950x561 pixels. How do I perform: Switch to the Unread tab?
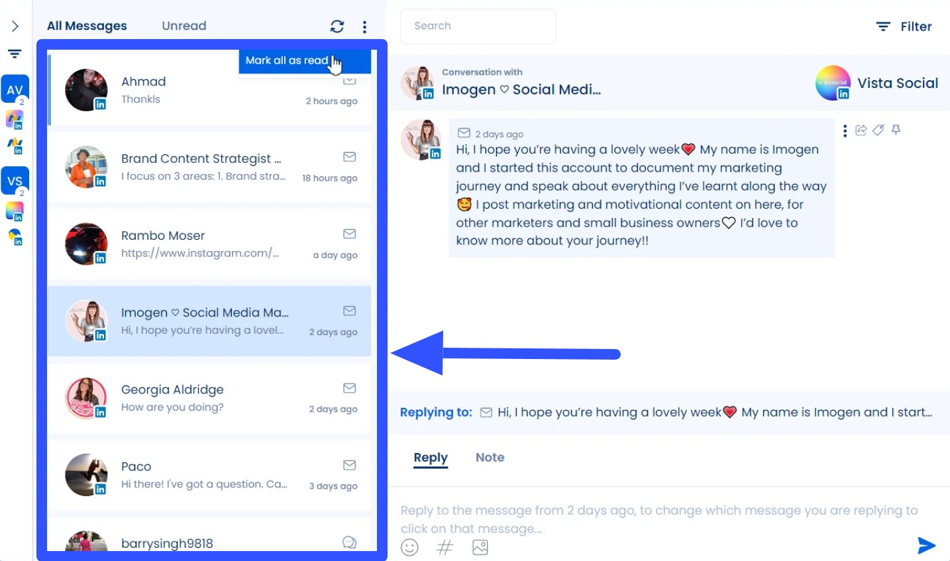pos(184,25)
